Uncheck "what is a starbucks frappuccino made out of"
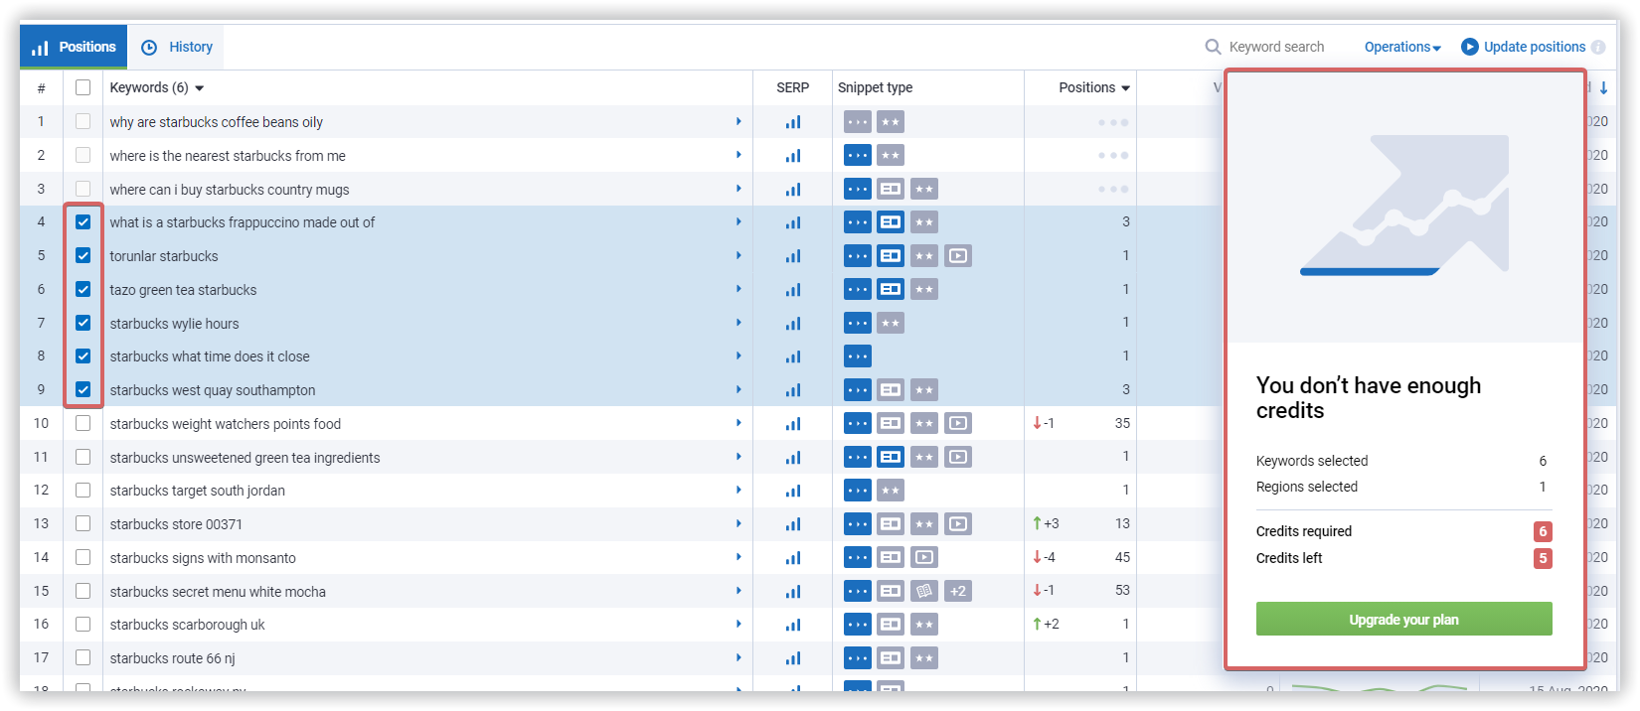The width and height of the screenshot is (1640, 711). tap(83, 222)
